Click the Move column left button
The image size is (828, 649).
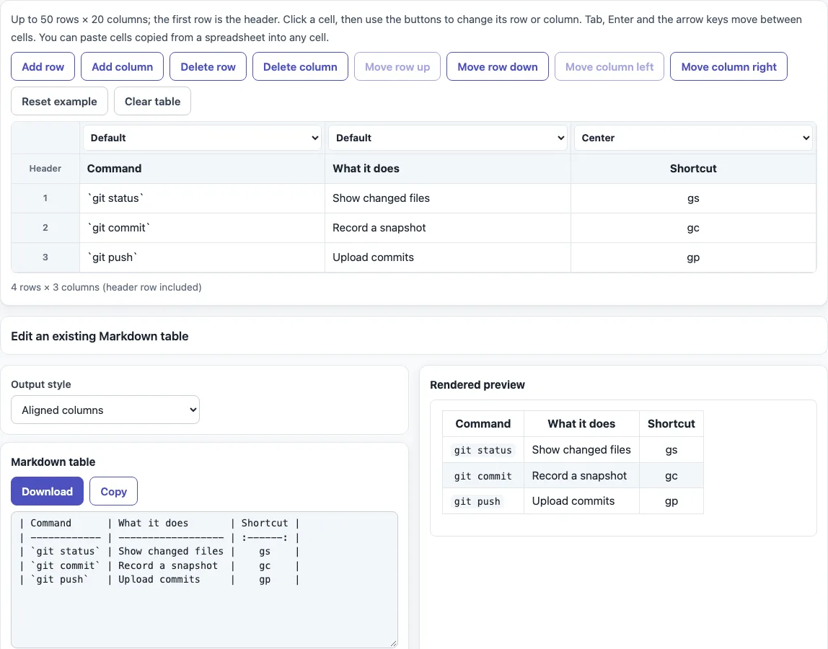click(609, 66)
